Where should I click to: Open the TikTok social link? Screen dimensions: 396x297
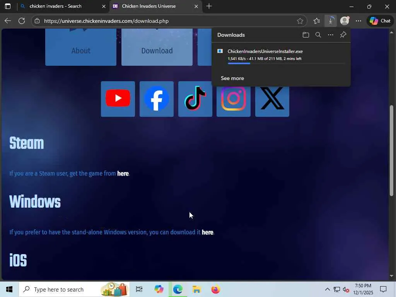pos(195,99)
